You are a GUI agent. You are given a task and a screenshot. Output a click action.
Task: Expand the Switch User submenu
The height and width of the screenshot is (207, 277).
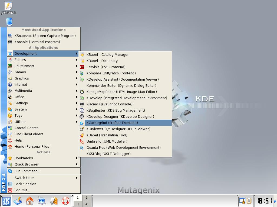point(44,178)
